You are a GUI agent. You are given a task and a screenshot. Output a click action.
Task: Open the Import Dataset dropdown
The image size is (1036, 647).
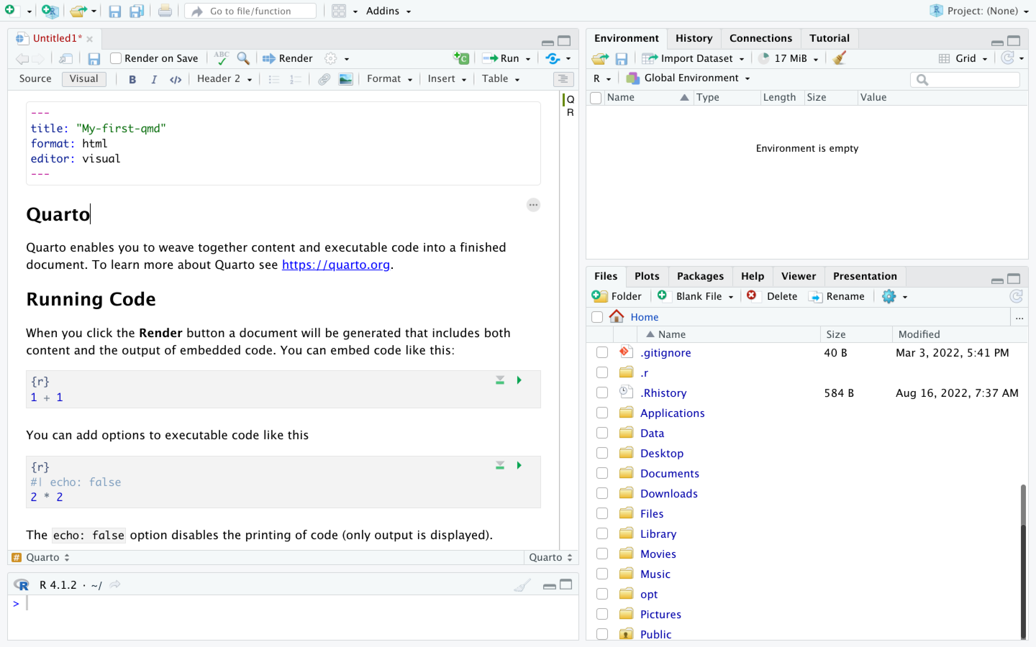(693, 58)
